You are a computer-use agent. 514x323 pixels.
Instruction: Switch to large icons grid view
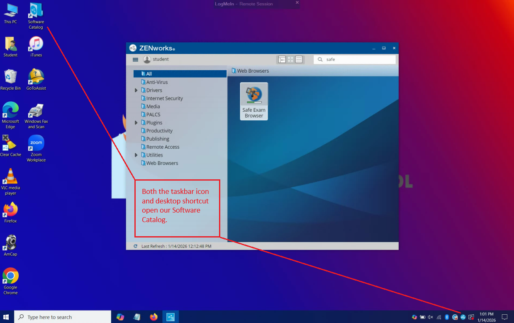coord(290,59)
